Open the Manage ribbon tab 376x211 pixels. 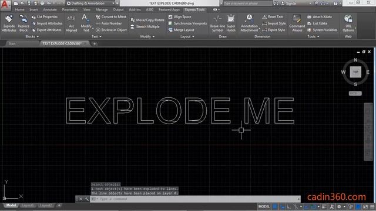[x=102, y=9]
